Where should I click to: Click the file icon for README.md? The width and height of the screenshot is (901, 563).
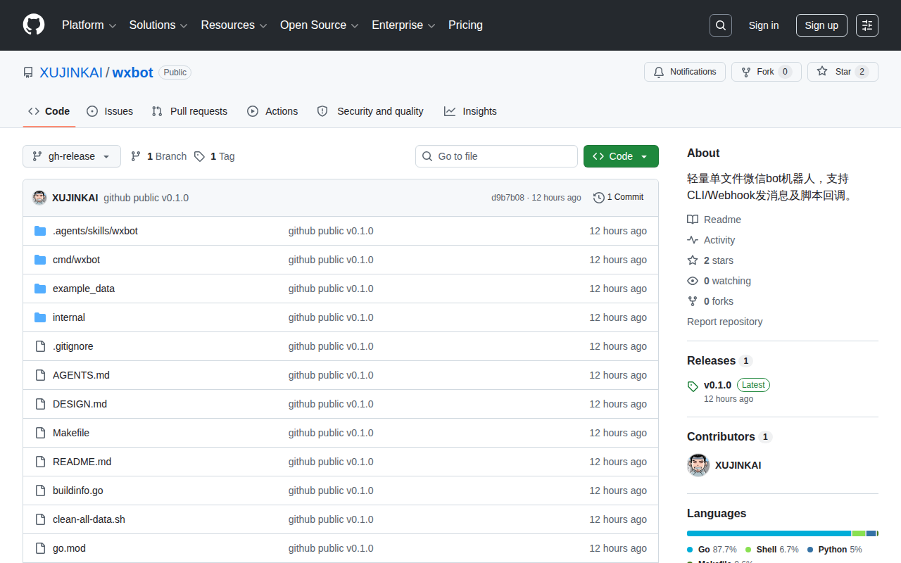pos(40,462)
